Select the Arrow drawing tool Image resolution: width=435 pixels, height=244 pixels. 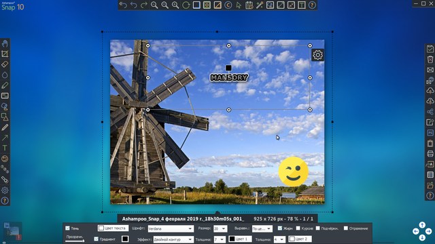tap(5, 138)
